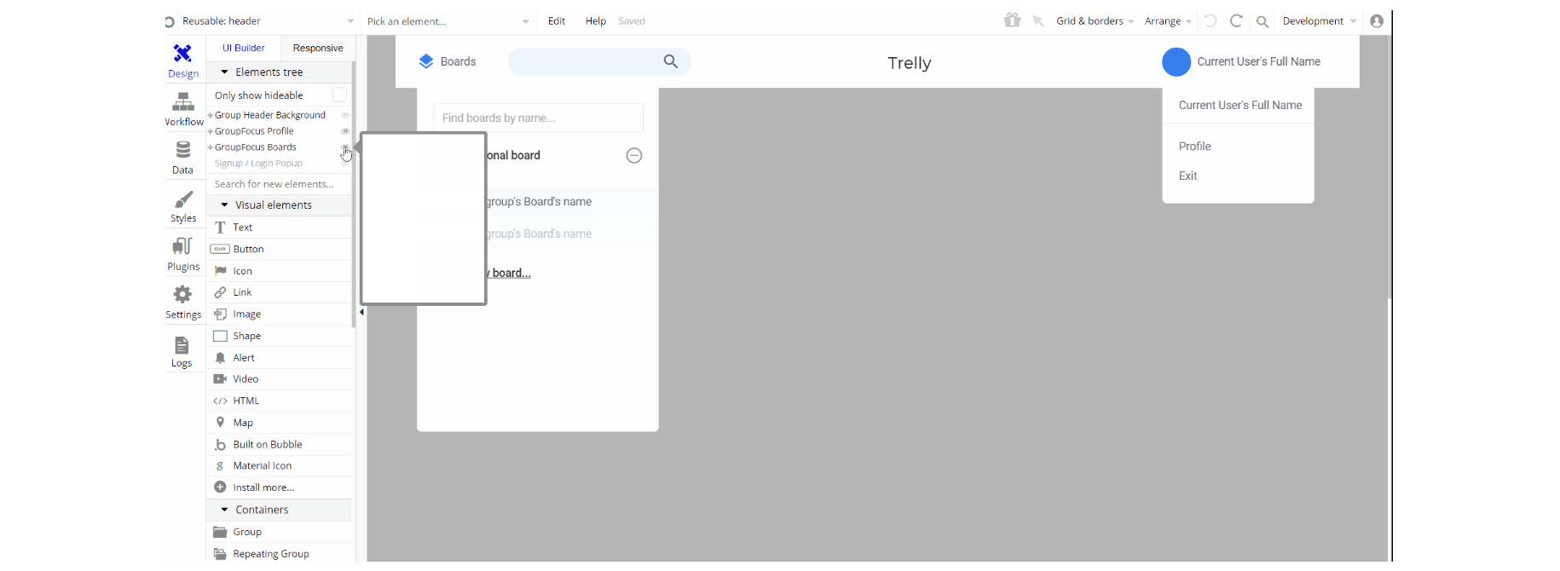Image resolution: width=1560 pixels, height=571 pixels.
Task: Click the Boards label in header
Action: click(x=459, y=61)
